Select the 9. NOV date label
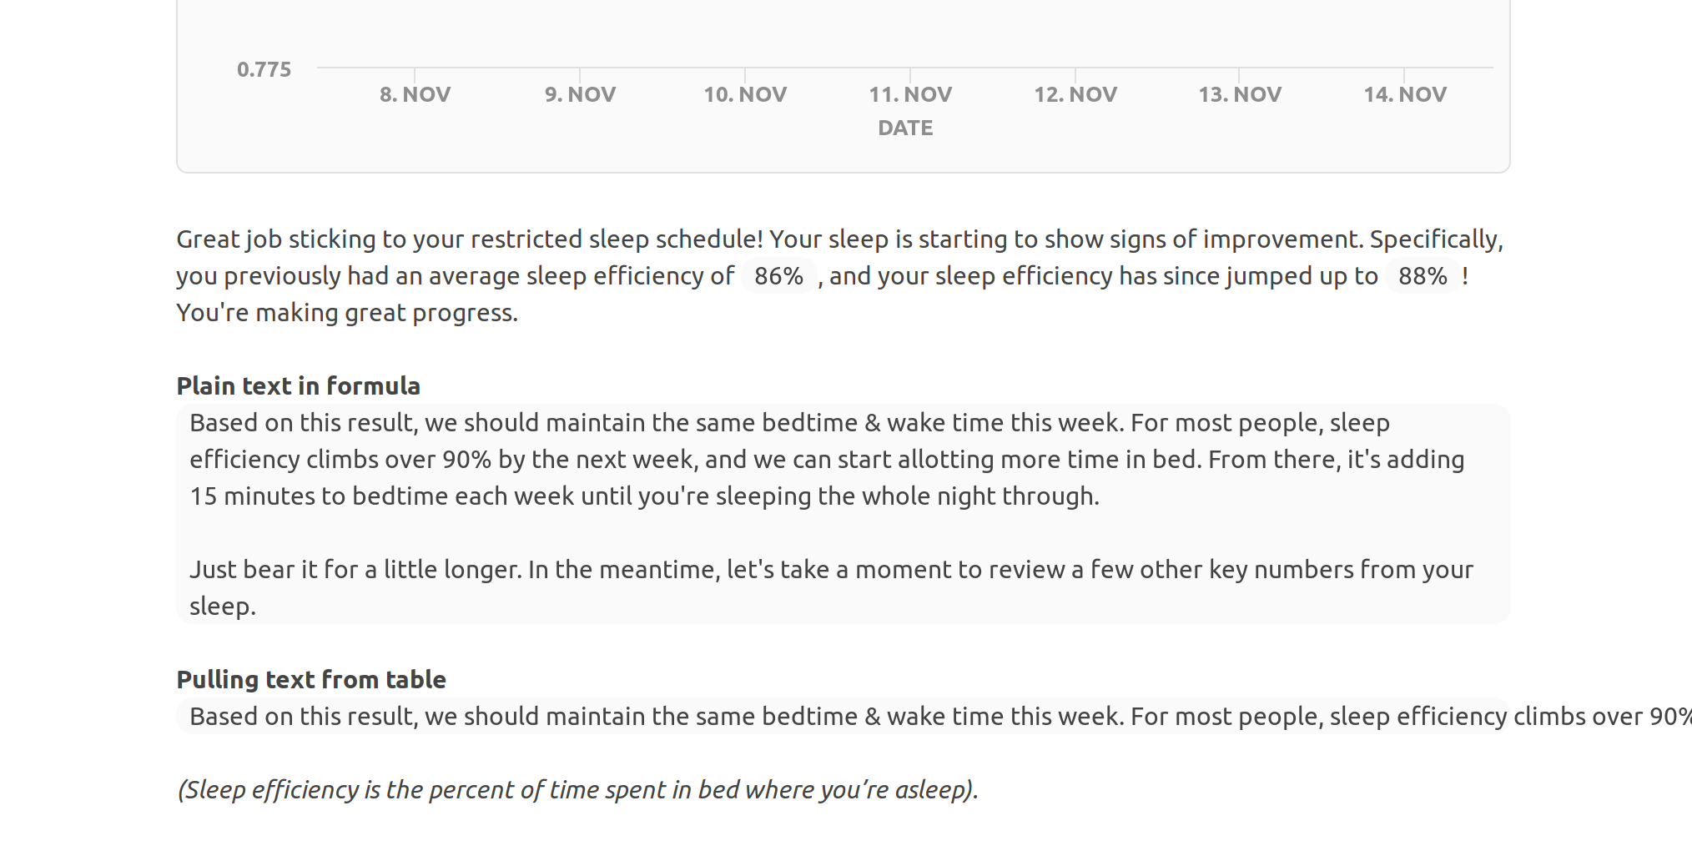Screen dimensions: 1692x866 [580, 94]
